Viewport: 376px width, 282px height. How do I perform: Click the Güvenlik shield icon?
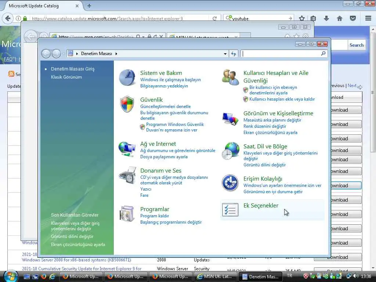127,104
